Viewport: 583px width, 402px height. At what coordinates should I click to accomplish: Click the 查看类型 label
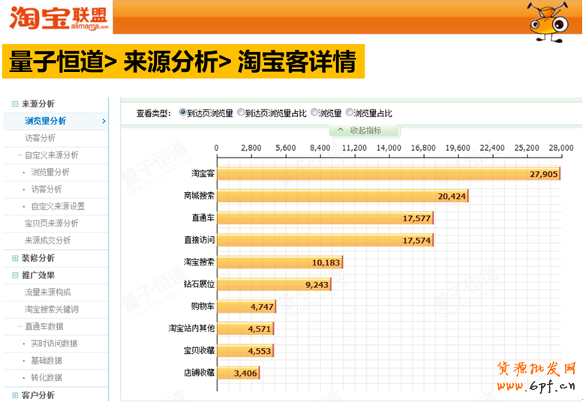coord(154,113)
